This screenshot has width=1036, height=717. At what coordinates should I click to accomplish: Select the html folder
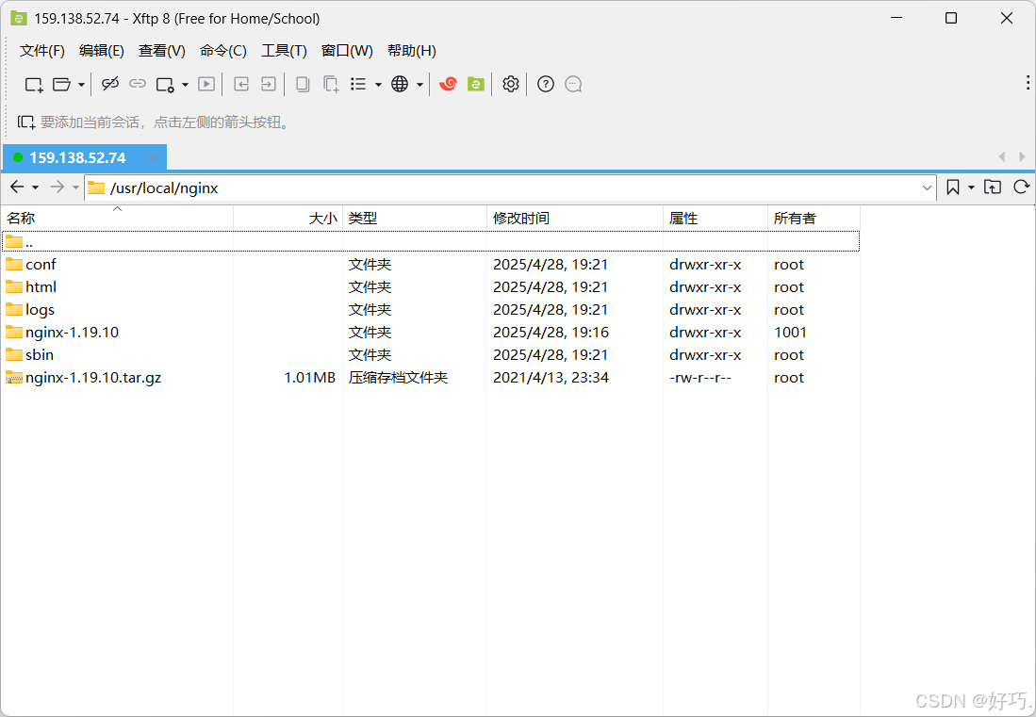tap(431, 287)
